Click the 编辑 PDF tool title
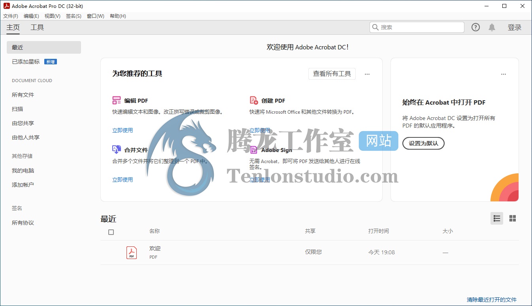The width and height of the screenshot is (532, 306). tap(136, 101)
